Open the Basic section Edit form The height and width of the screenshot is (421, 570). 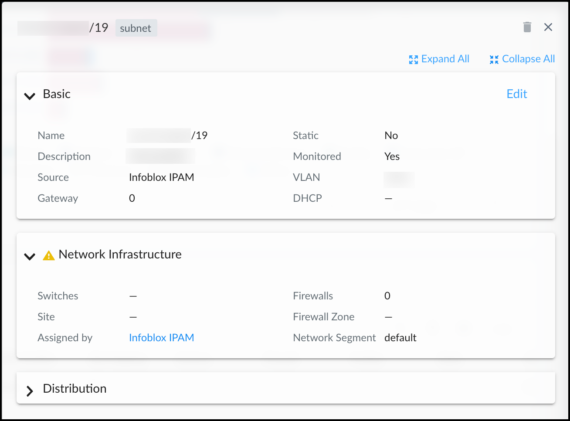(516, 94)
